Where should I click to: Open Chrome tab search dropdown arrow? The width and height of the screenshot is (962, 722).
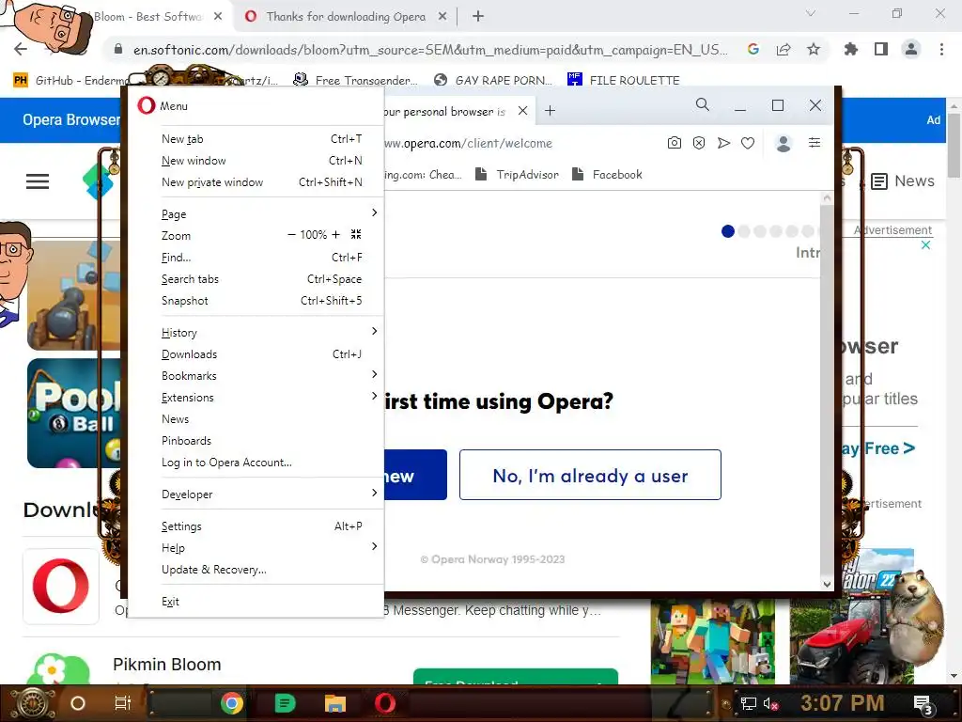pyautogui.click(x=811, y=13)
